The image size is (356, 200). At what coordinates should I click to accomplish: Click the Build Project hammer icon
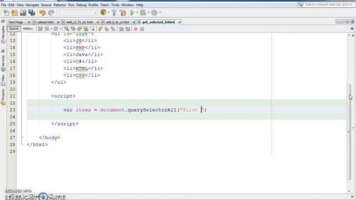point(114,13)
